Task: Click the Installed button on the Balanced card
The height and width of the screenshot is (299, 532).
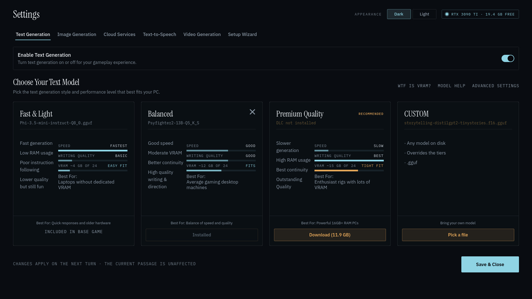Action: (202, 235)
